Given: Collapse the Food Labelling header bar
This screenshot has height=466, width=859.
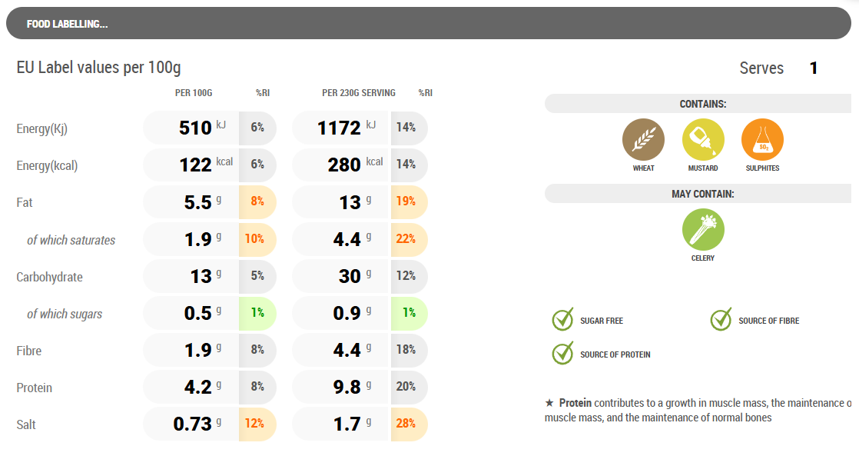Looking at the screenshot, I should (x=429, y=24).
